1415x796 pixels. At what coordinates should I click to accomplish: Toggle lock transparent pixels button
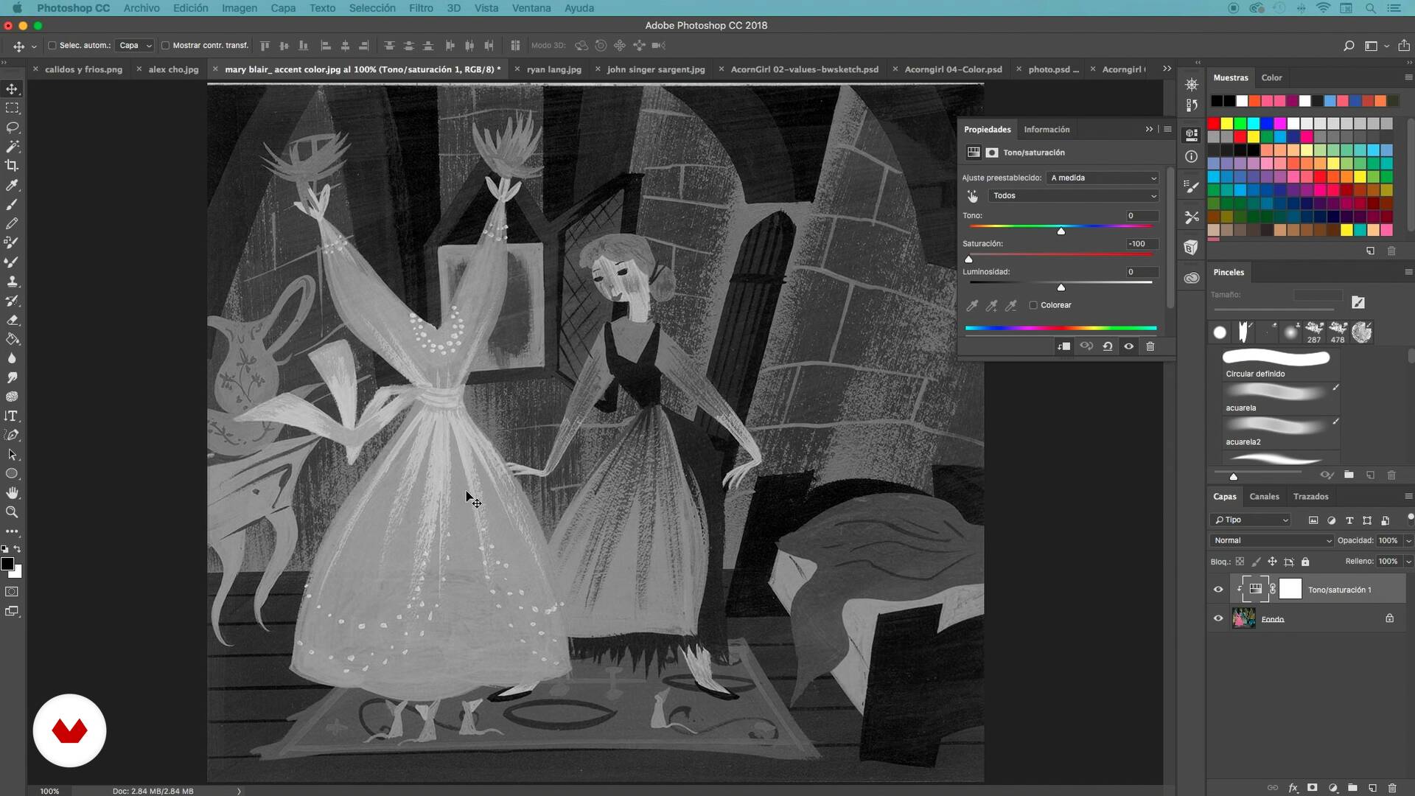pos(1240,562)
